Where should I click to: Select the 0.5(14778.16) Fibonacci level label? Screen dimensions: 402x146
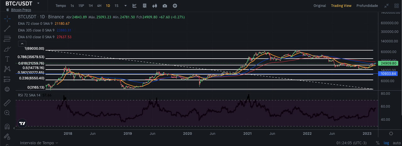pyautogui.click(x=34, y=68)
